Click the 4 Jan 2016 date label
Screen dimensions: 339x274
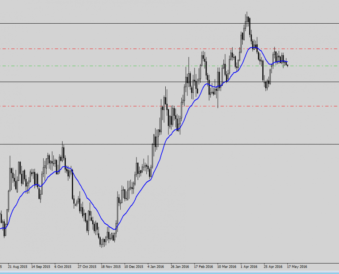pos(156,266)
